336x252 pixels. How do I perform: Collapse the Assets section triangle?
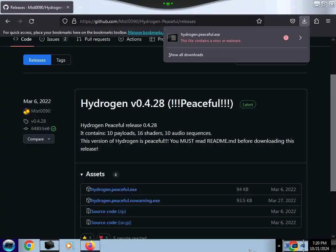pos(82,175)
